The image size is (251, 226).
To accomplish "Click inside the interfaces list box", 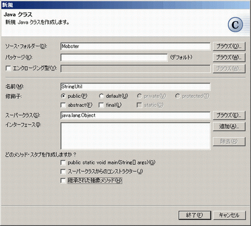I will [x=136, y=136].
